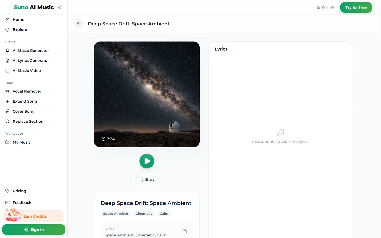381x238 pixels.
Task: Select the Calm tag
Action: tap(164, 214)
